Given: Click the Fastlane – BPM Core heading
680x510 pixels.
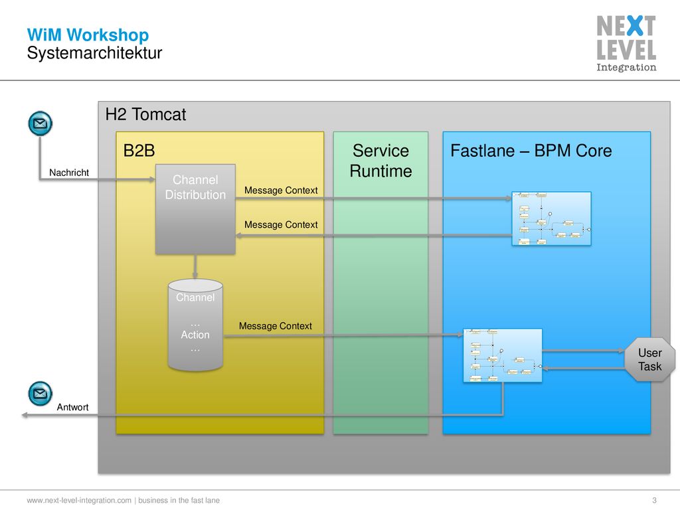Looking at the screenshot, I should click(531, 151).
